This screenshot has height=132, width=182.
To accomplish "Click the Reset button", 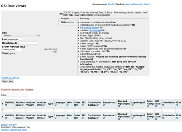I will (11, 81).
